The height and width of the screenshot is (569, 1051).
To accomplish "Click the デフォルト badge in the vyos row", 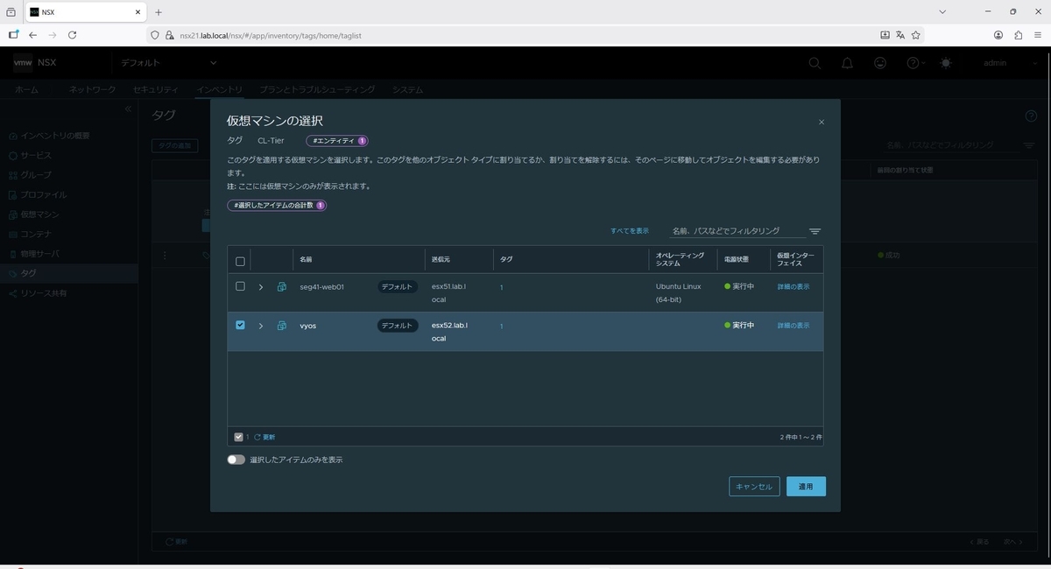I will pos(398,326).
